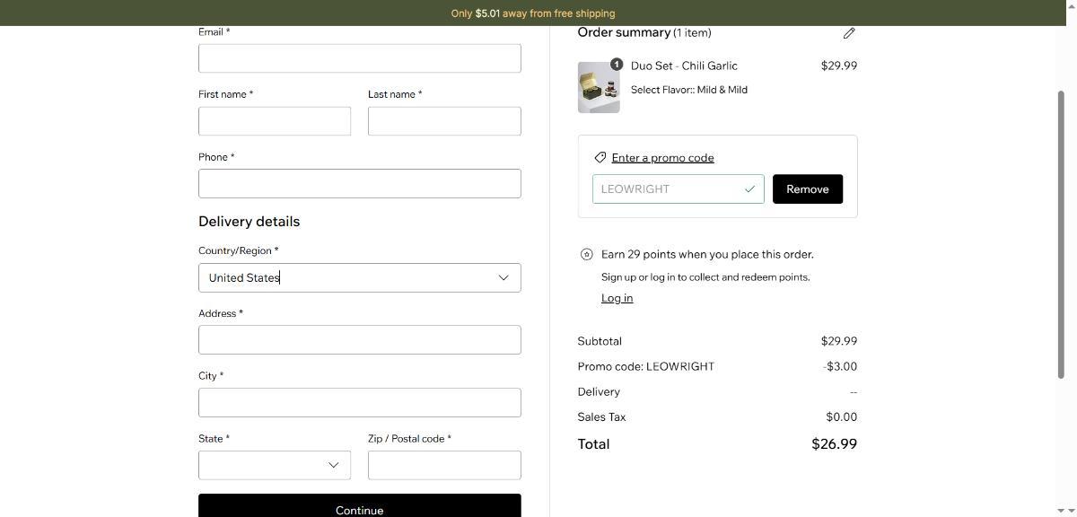This screenshot has width=1077, height=517.
Task: Select the Address input field
Action: click(359, 340)
